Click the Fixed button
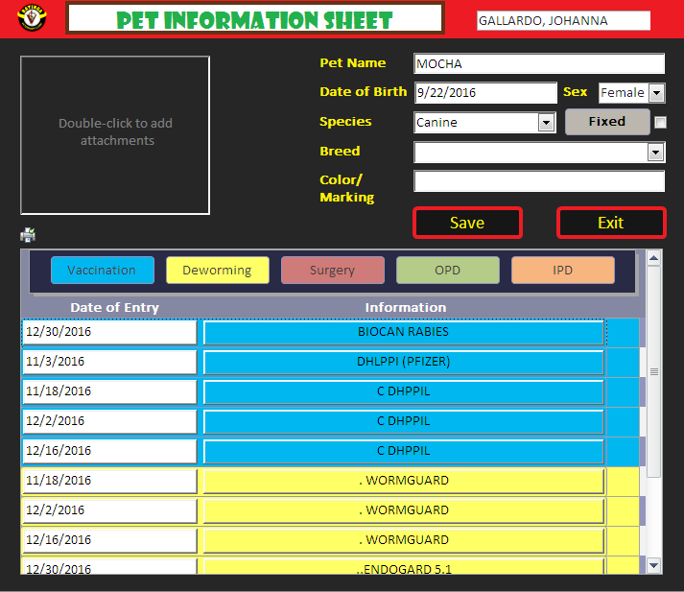Image resolution: width=684 pixels, height=592 pixels. coord(606,122)
